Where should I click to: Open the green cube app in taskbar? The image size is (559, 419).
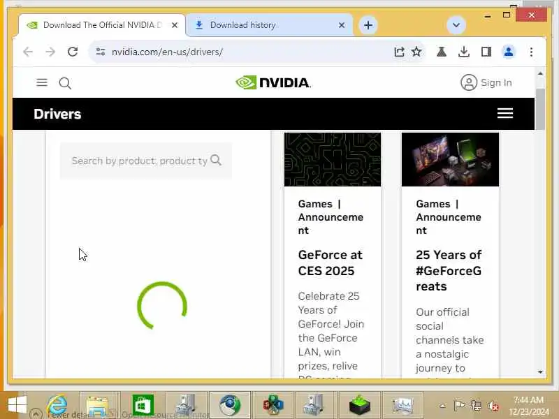pos(359,406)
